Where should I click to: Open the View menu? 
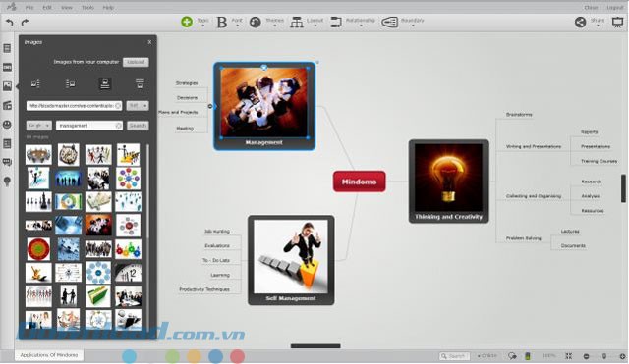(x=67, y=8)
